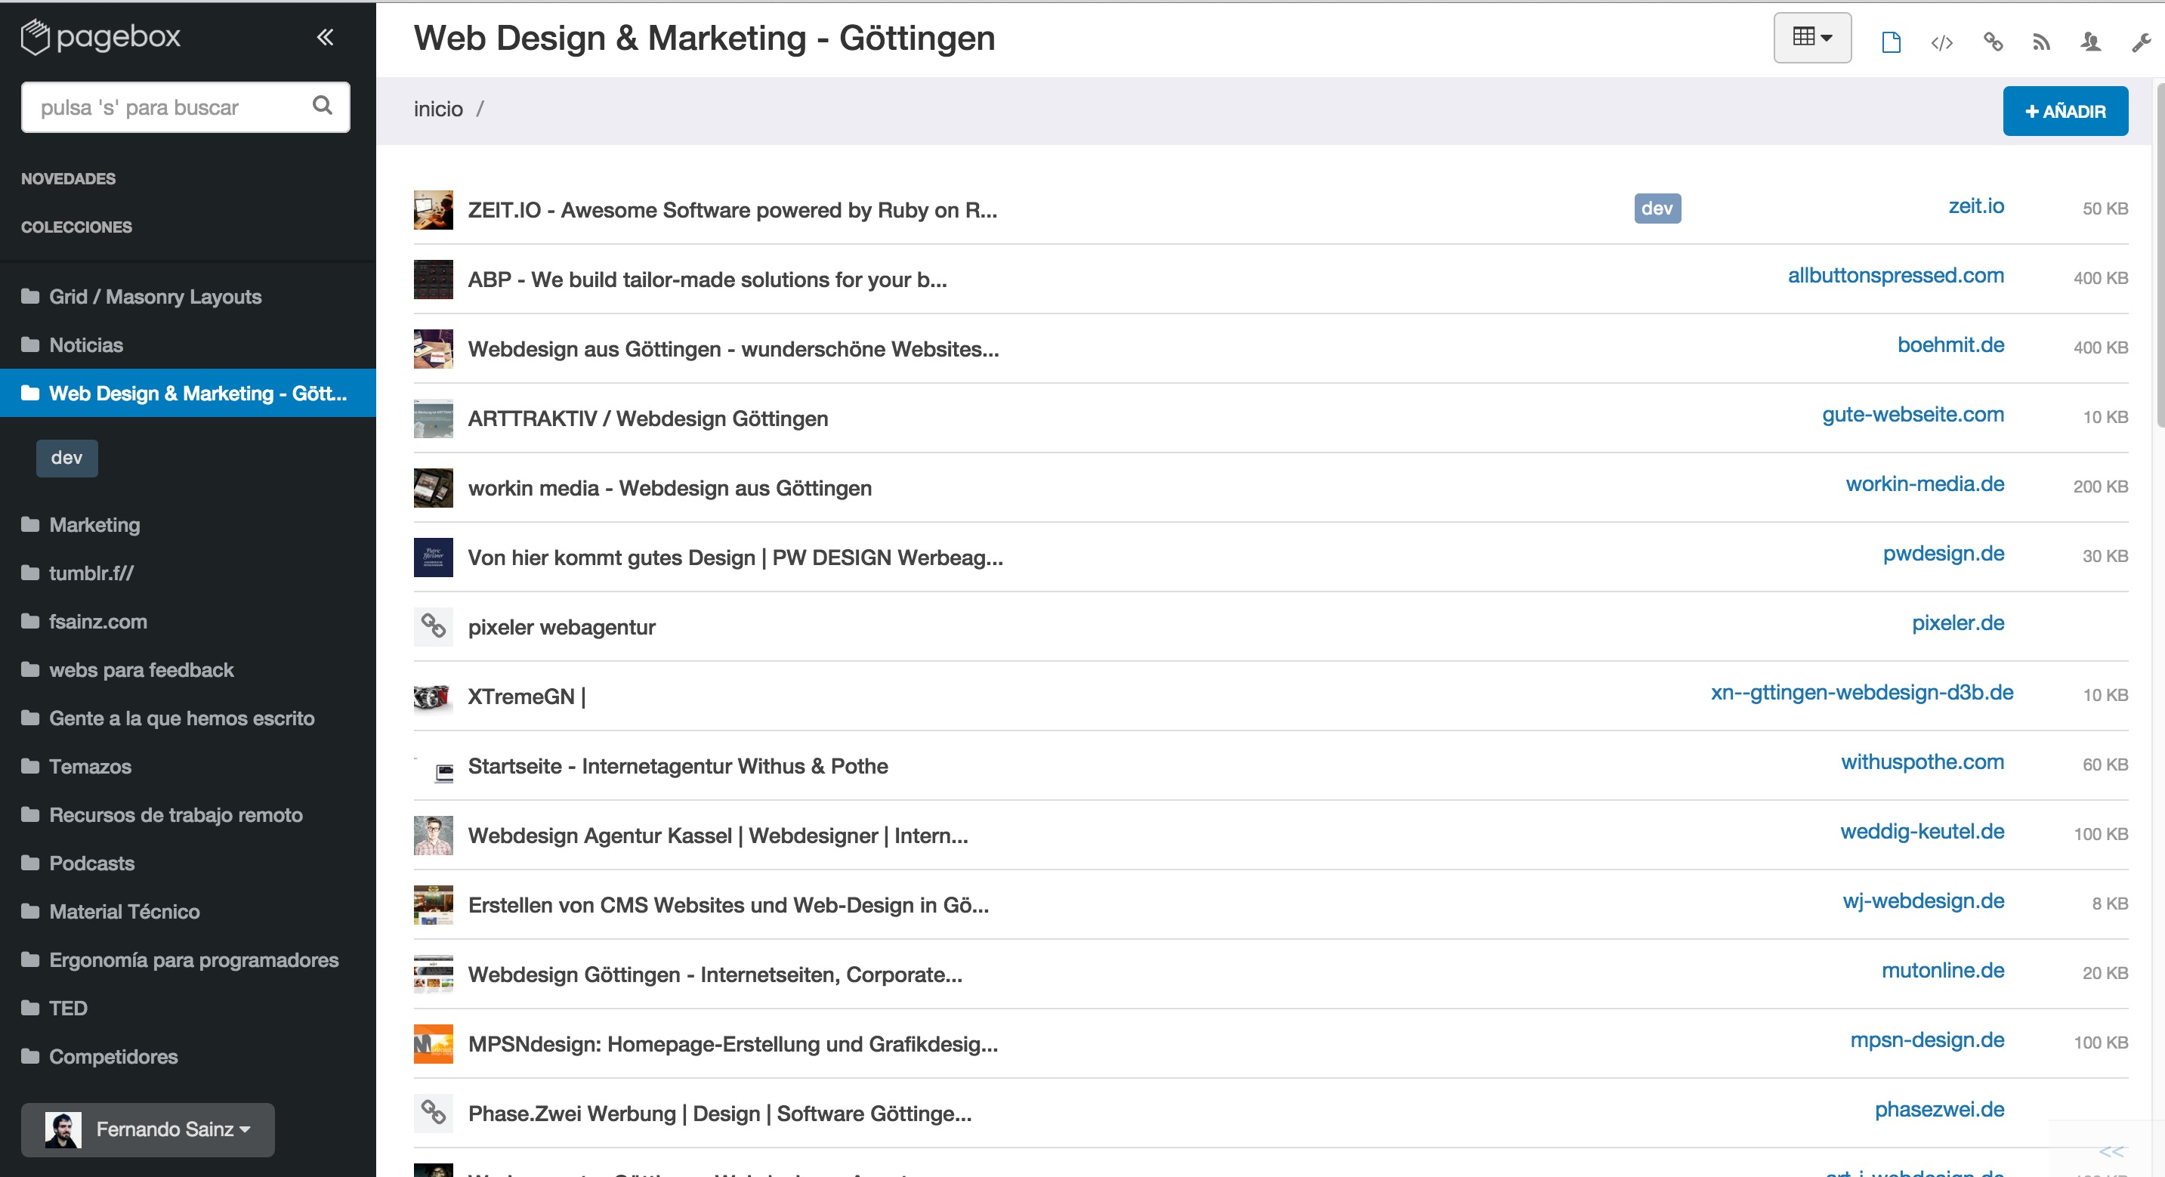Open MPSNdesign page thumbnail

433,1043
